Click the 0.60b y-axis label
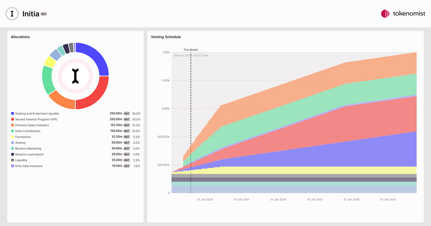431x226 pixels. pyautogui.click(x=165, y=109)
